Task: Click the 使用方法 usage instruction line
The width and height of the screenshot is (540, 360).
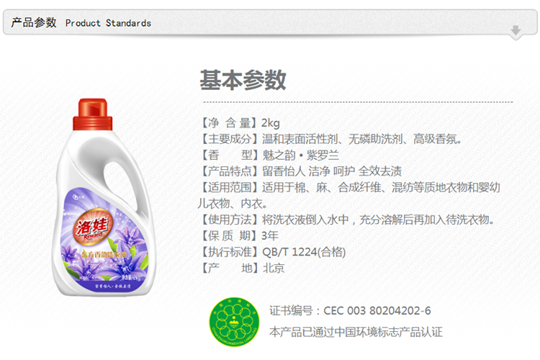Action: [x=346, y=220]
